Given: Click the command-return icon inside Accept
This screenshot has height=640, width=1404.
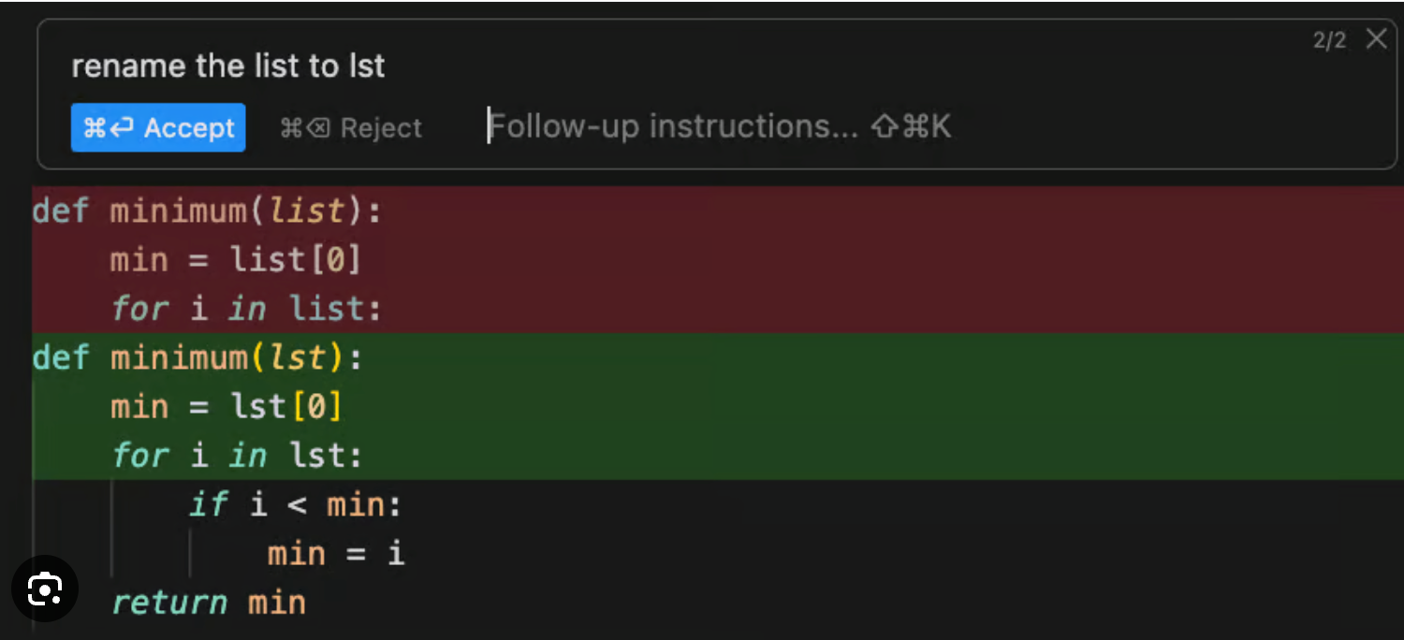Looking at the screenshot, I should click(x=108, y=128).
